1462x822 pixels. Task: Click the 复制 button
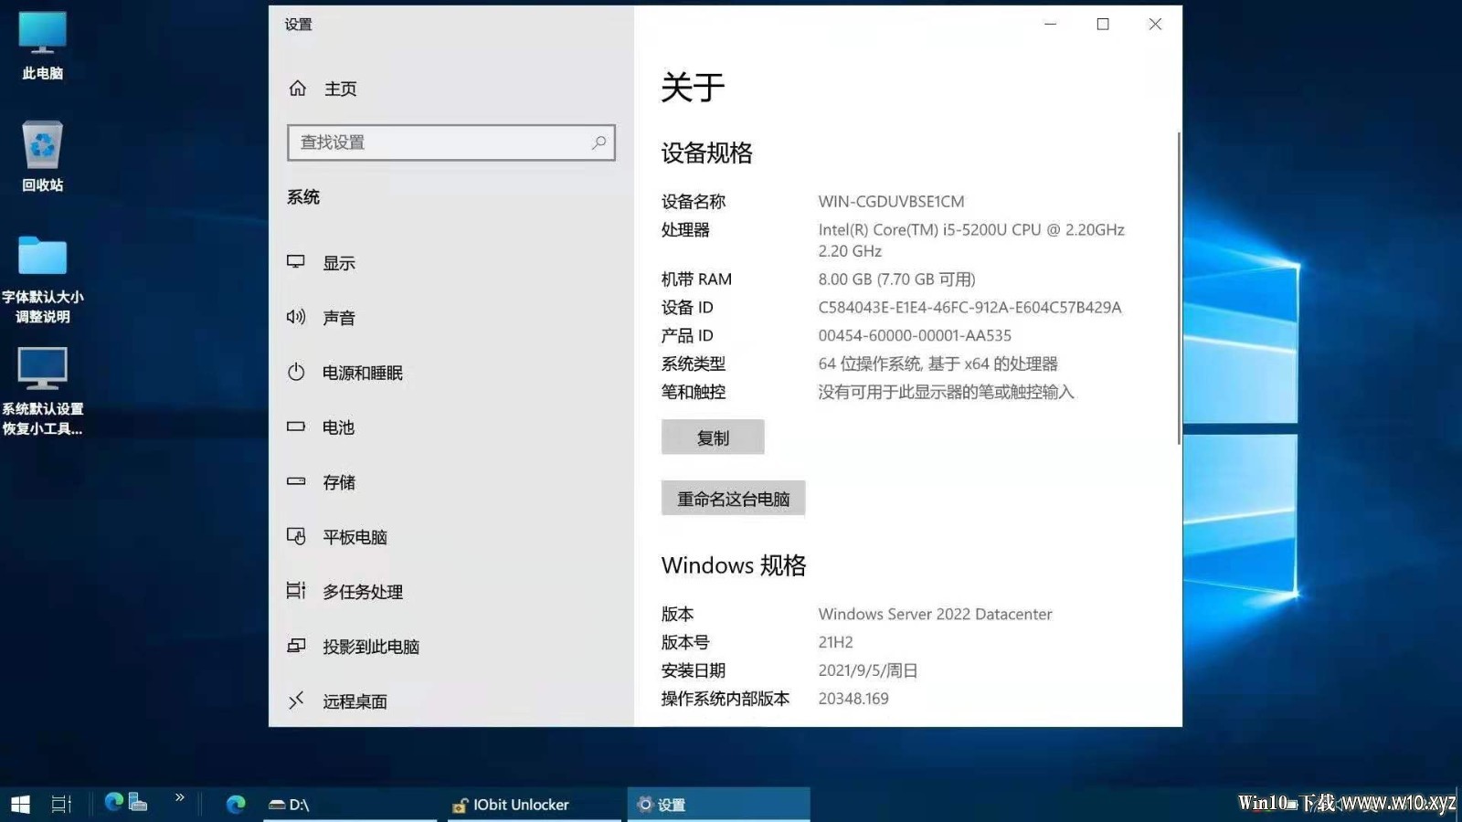tap(713, 437)
